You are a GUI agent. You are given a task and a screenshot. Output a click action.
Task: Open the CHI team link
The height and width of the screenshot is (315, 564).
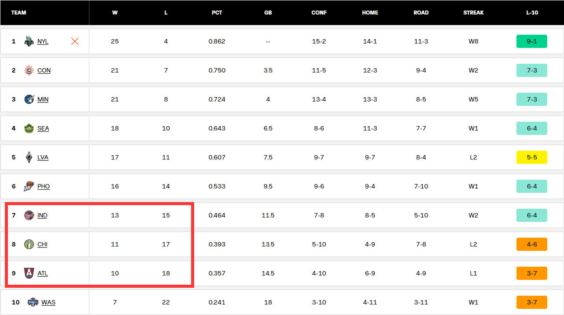click(42, 244)
